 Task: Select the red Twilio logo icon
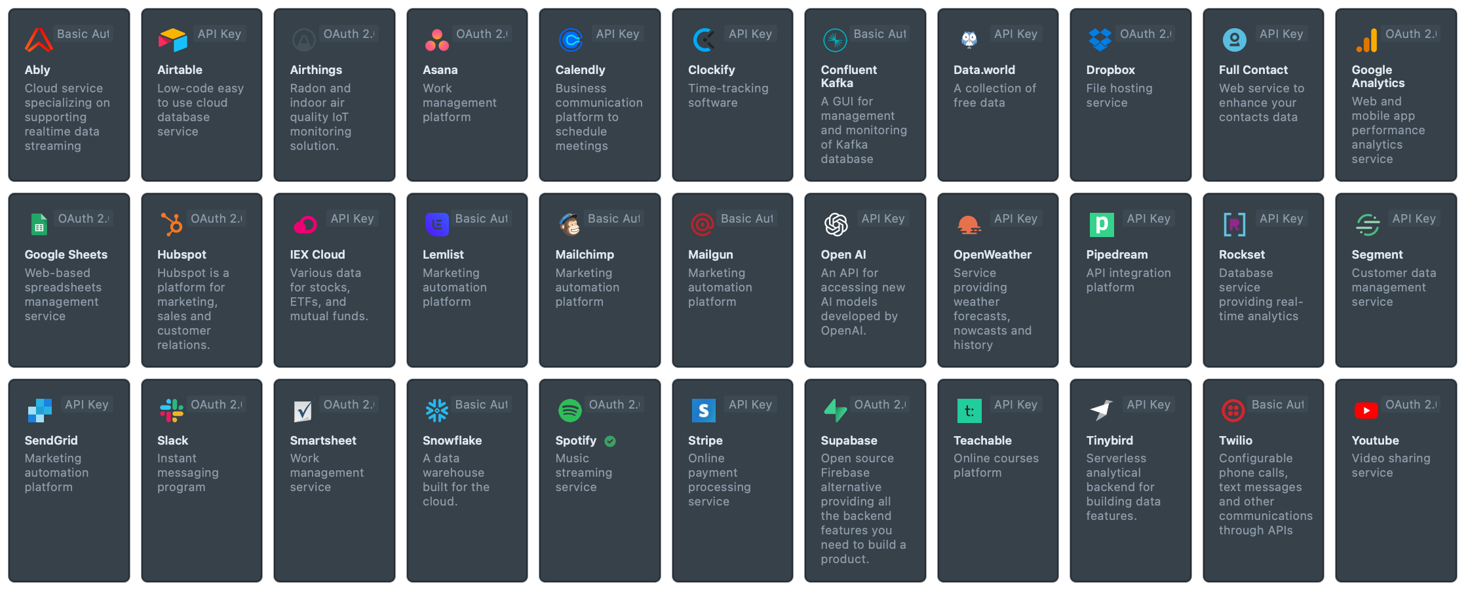[x=1233, y=411]
